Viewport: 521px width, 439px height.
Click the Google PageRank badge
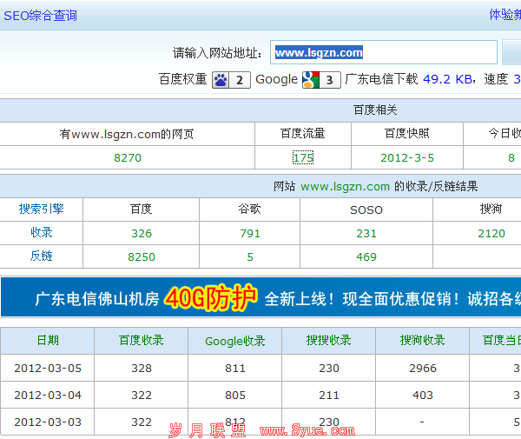[x=321, y=80]
